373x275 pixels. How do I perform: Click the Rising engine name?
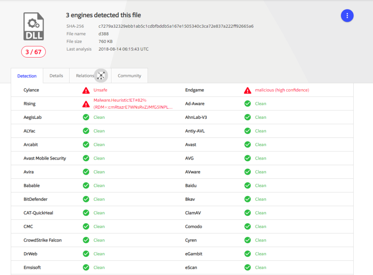[x=30, y=104]
